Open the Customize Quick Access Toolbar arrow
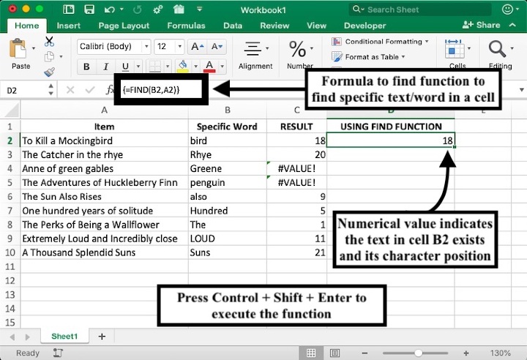The image size is (527, 360). pyautogui.click(x=200, y=10)
